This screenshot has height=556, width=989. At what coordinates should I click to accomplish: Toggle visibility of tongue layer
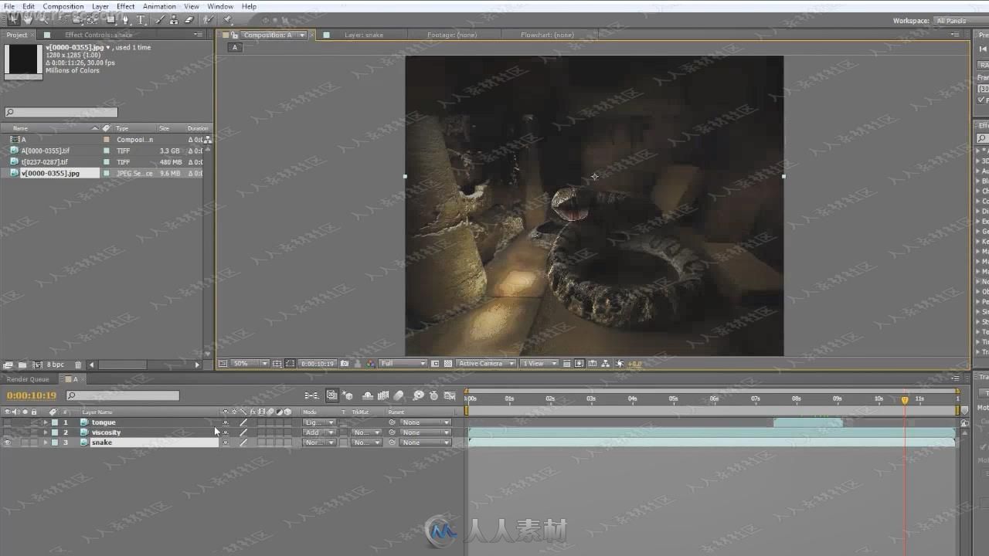pyautogui.click(x=7, y=422)
